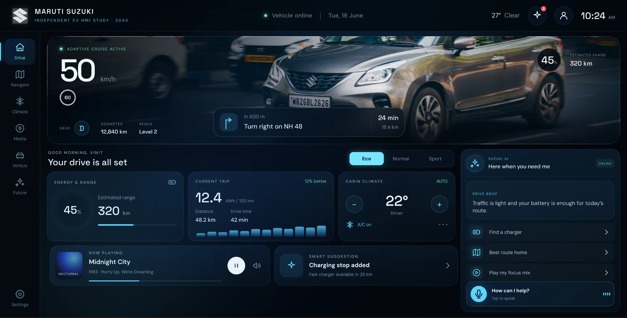
Task: Click the NOCTURNAL album art thumbnail
Action: 69,265
